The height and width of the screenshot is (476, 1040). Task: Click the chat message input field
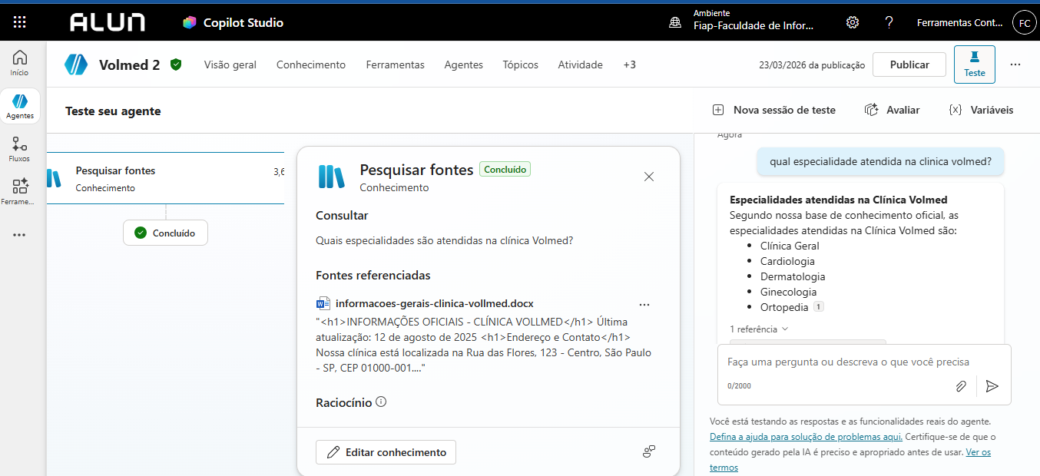coord(848,362)
